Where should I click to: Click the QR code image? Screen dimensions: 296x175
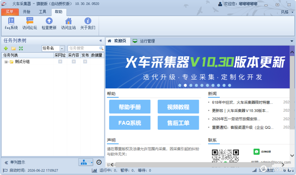coord(225,156)
